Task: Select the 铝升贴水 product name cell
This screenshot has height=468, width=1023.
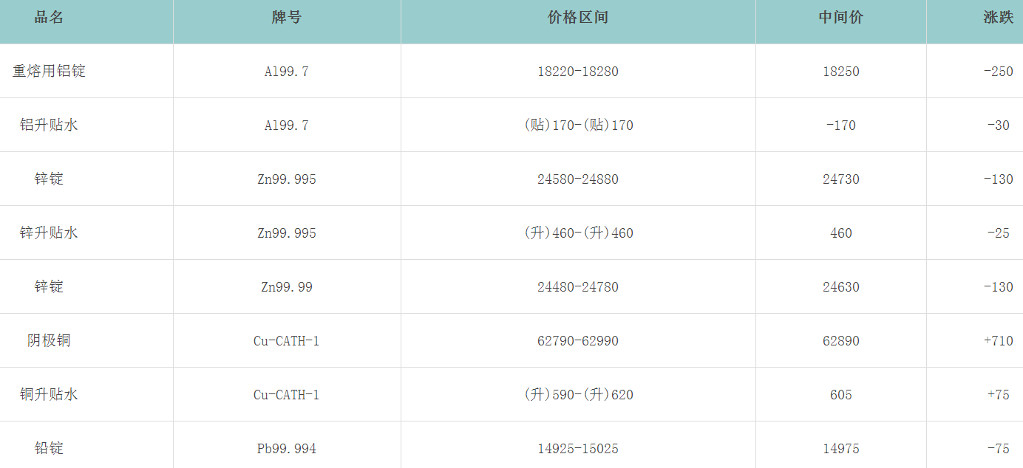Action: pyautogui.click(x=49, y=125)
